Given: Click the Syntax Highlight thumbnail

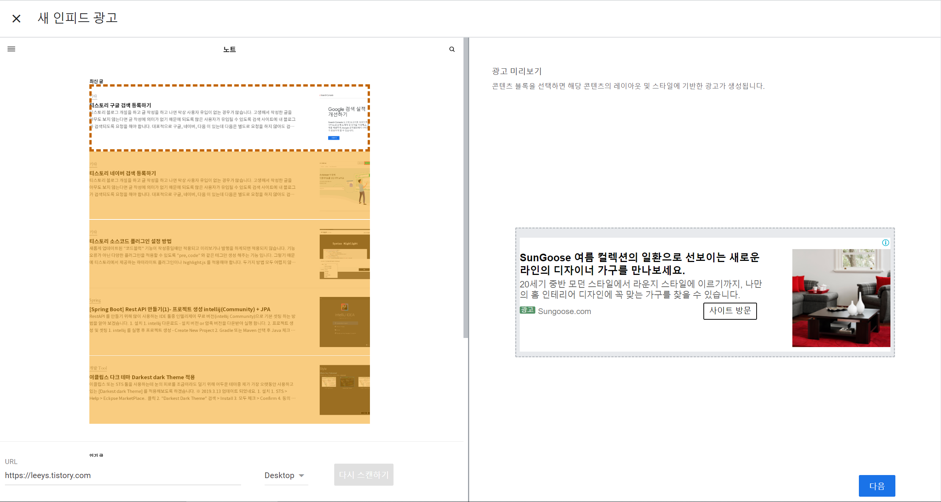Looking at the screenshot, I should [x=345, y=254].
